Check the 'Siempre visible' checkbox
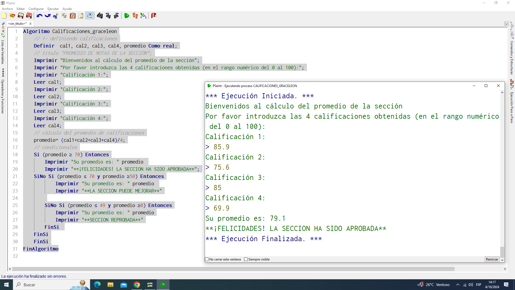 246,259
